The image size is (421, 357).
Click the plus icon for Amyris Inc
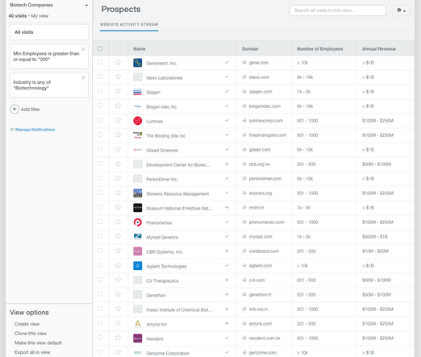coord(227,323)
